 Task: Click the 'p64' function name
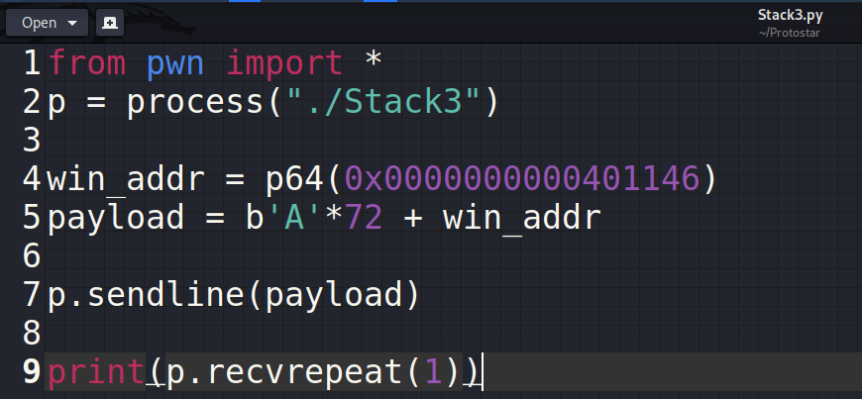tap(296, 179)
